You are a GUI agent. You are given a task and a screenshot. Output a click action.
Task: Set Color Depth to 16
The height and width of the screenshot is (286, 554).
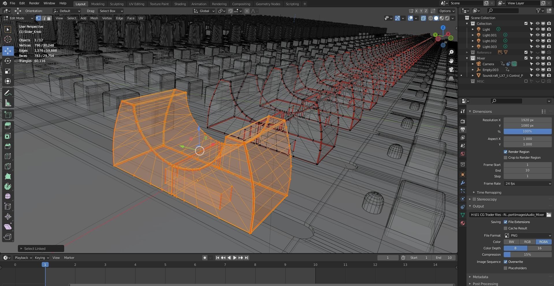click(x=540, y=248)
